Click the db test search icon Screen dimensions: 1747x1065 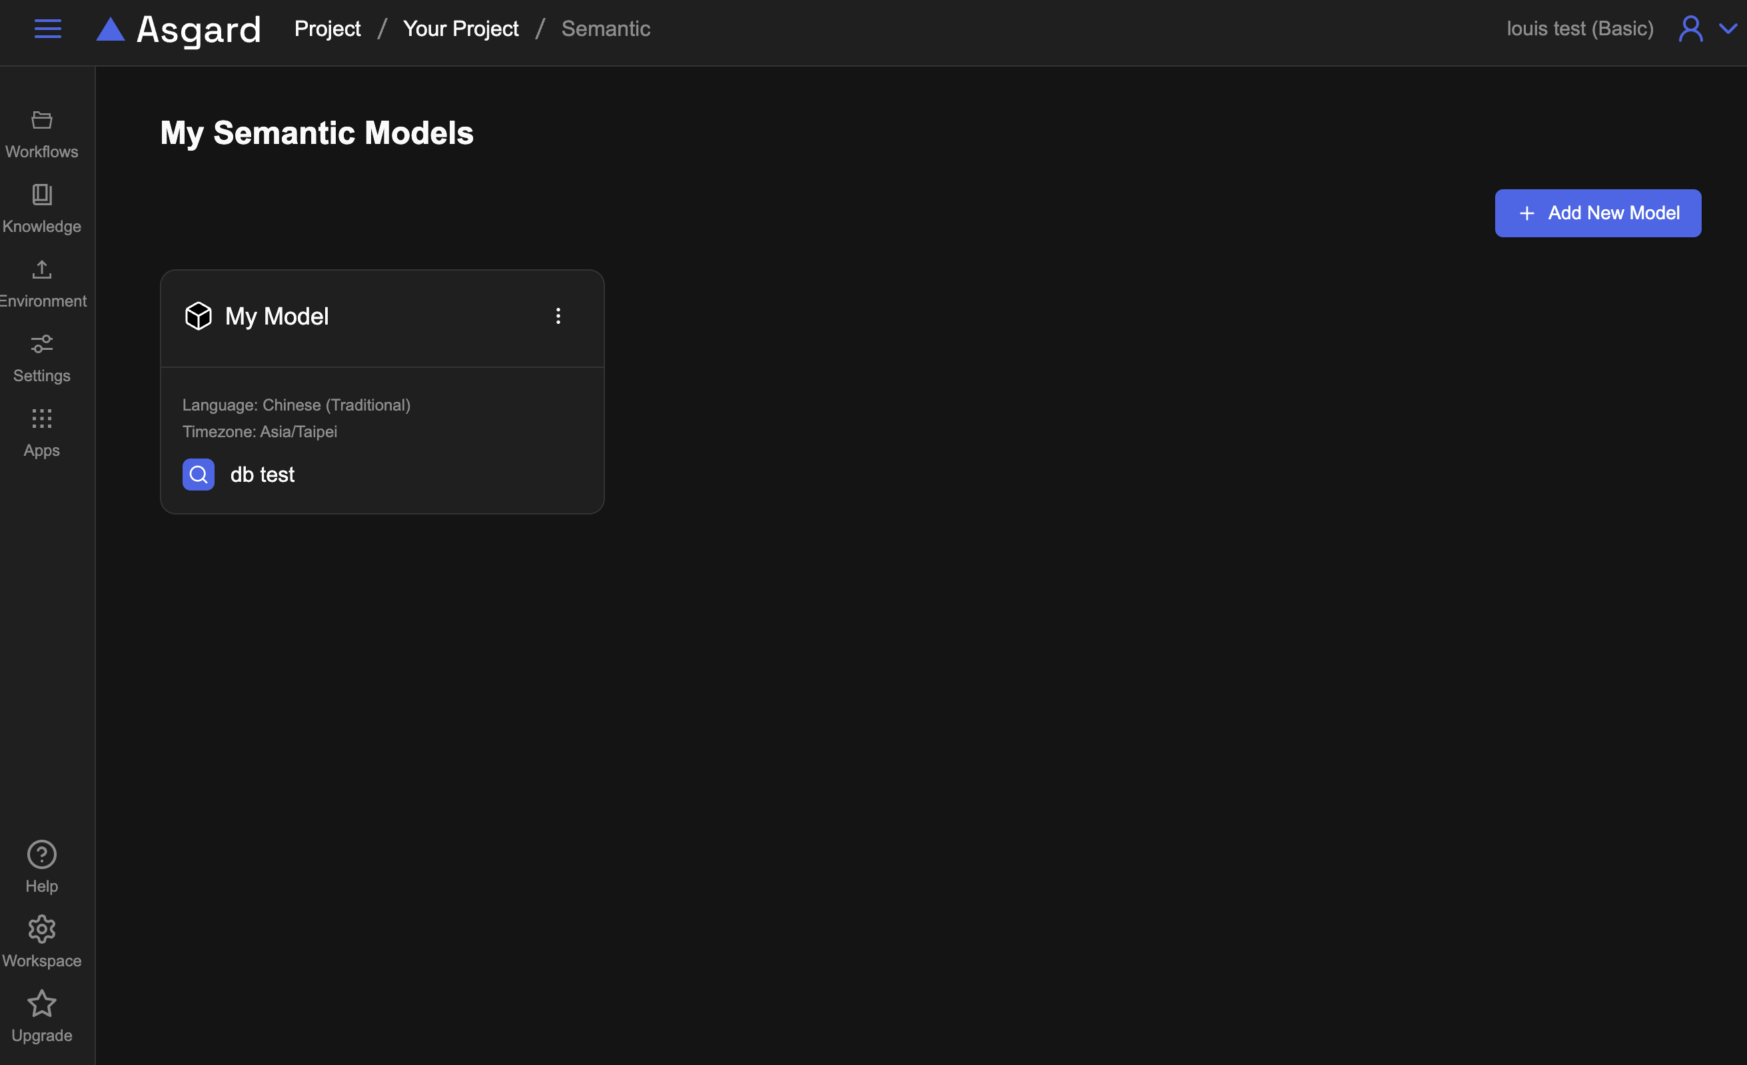(199, 475)
